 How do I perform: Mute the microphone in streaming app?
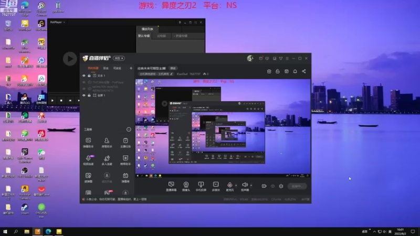(x=229, y=187)
